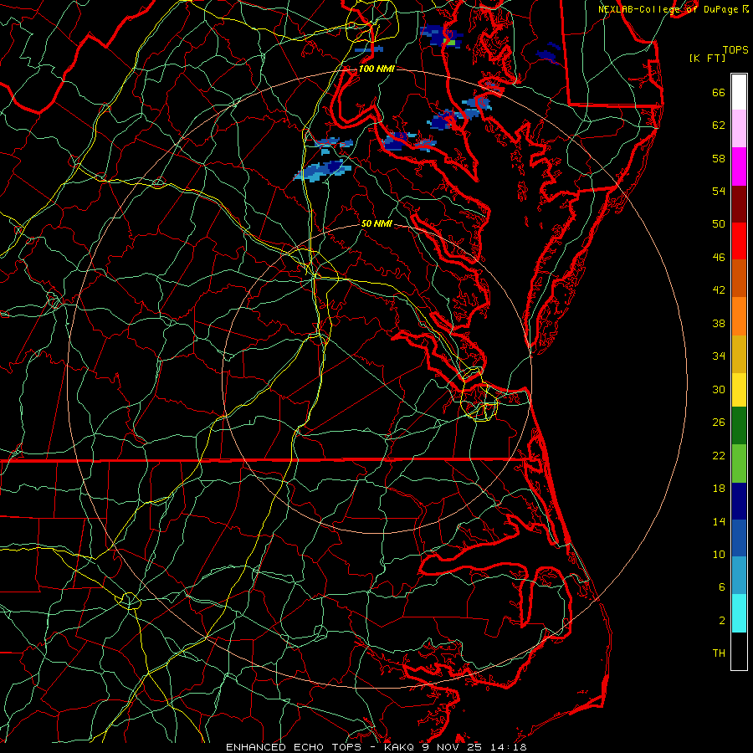The height and width of the screenshot is (753, 753).
Task: Click the '34' legend value
Action: point(719,356)
